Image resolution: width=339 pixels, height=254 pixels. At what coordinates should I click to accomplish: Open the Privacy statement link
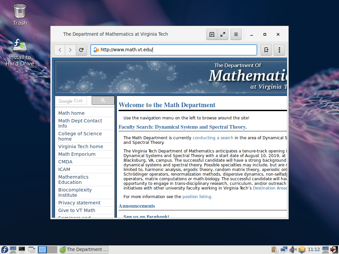tap(79, 203)
